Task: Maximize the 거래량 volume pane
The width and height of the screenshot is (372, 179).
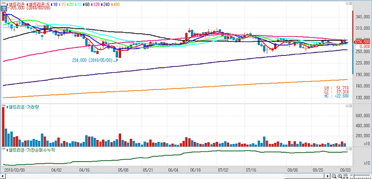Action: 350,106
